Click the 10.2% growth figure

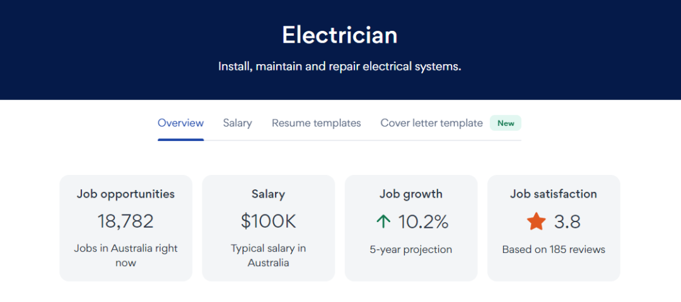coord(423,221)
